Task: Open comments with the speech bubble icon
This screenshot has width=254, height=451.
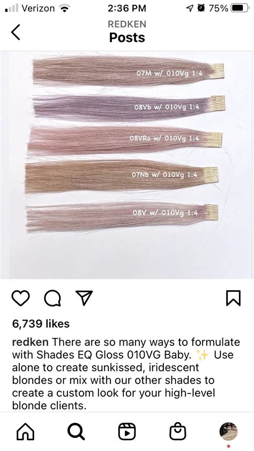Action: 53,298
